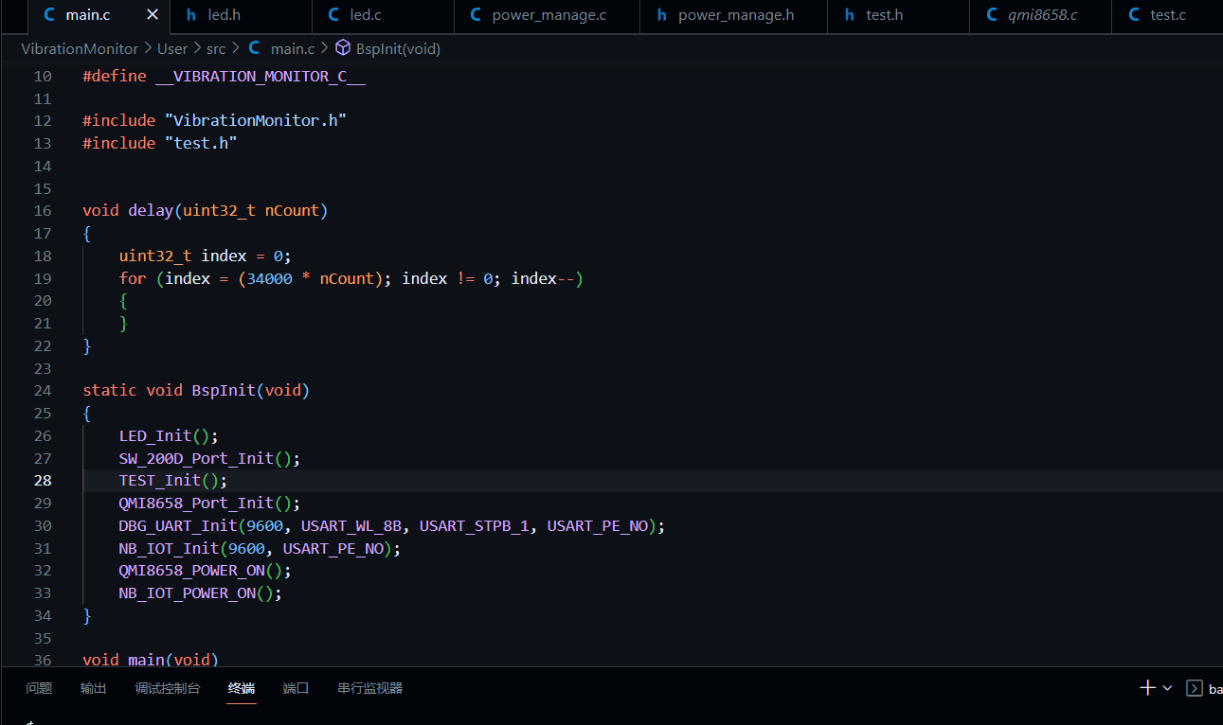Viewport: 1223px width, 725px height.
Task: Click static void BspInit(void) declaration
Action: pyautogui.click(x=196, y=391)
